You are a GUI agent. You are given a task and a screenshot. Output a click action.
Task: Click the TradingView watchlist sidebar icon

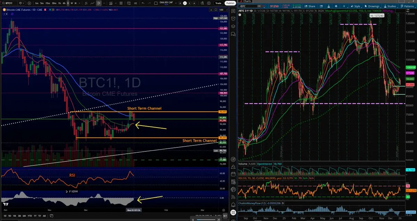pyautogui.click(x=233, y=11)
